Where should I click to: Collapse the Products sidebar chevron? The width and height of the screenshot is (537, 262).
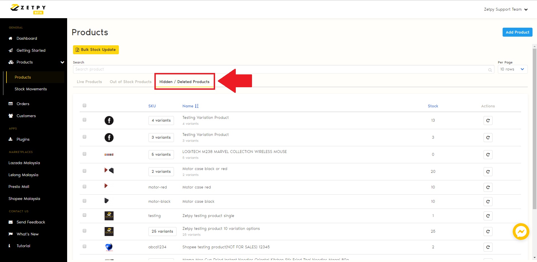point(62,62)
